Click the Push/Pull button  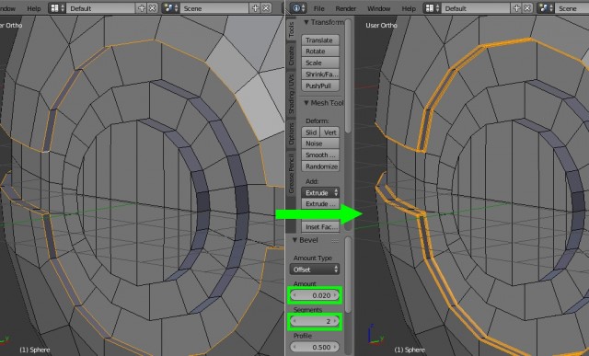pos(320,86)
